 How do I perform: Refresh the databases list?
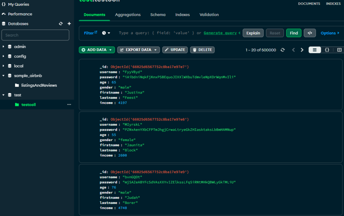click(61, 24)
